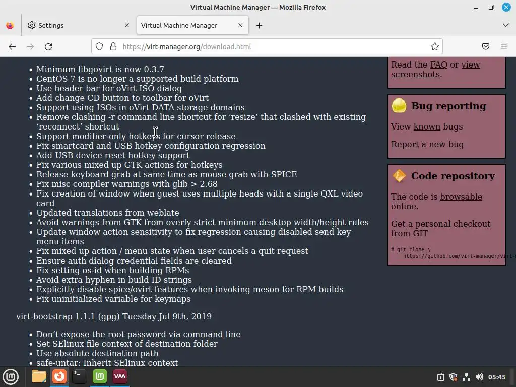Viewport: 516px width, 387px height.
Task: Click 'CentOS 7 is no longer a supported' item
Action: click(x=137, y=79)
